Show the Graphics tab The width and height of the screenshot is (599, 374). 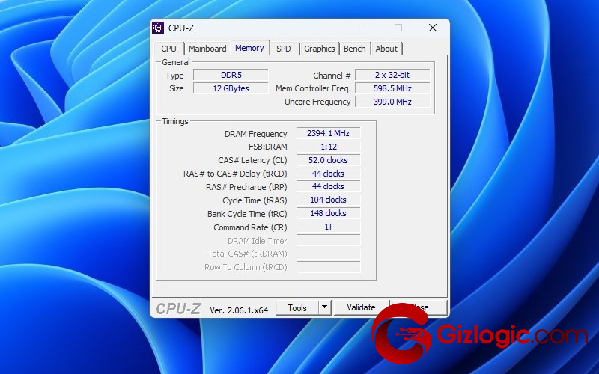pyautogui.click(x=320, y=49)
